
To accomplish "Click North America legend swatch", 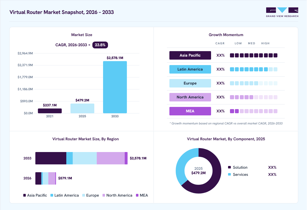I will pos(104,195).
